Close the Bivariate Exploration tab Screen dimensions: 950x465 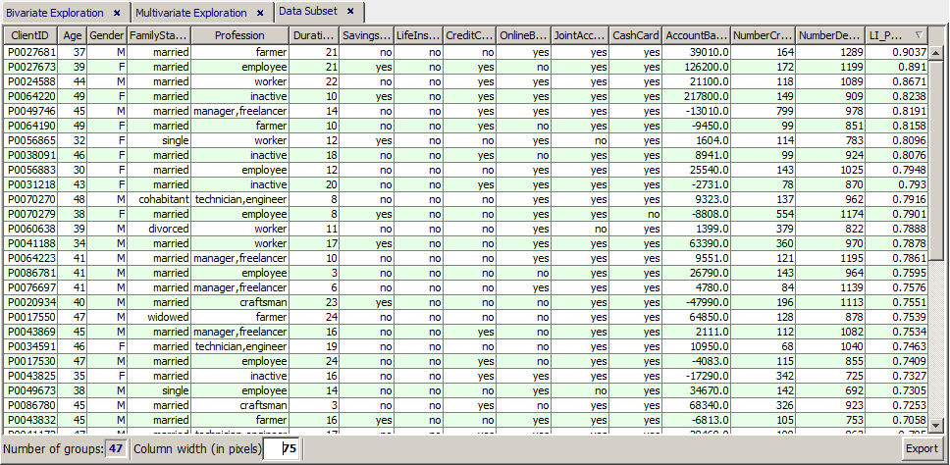[117, 12]
